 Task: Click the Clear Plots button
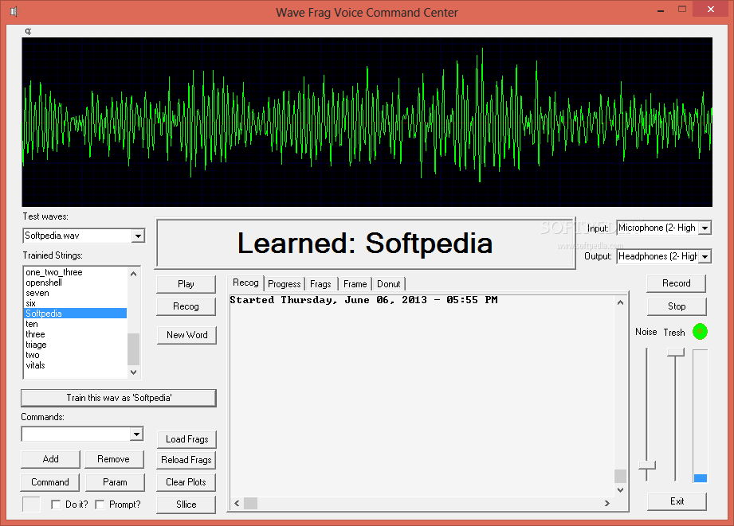(186, 482)
